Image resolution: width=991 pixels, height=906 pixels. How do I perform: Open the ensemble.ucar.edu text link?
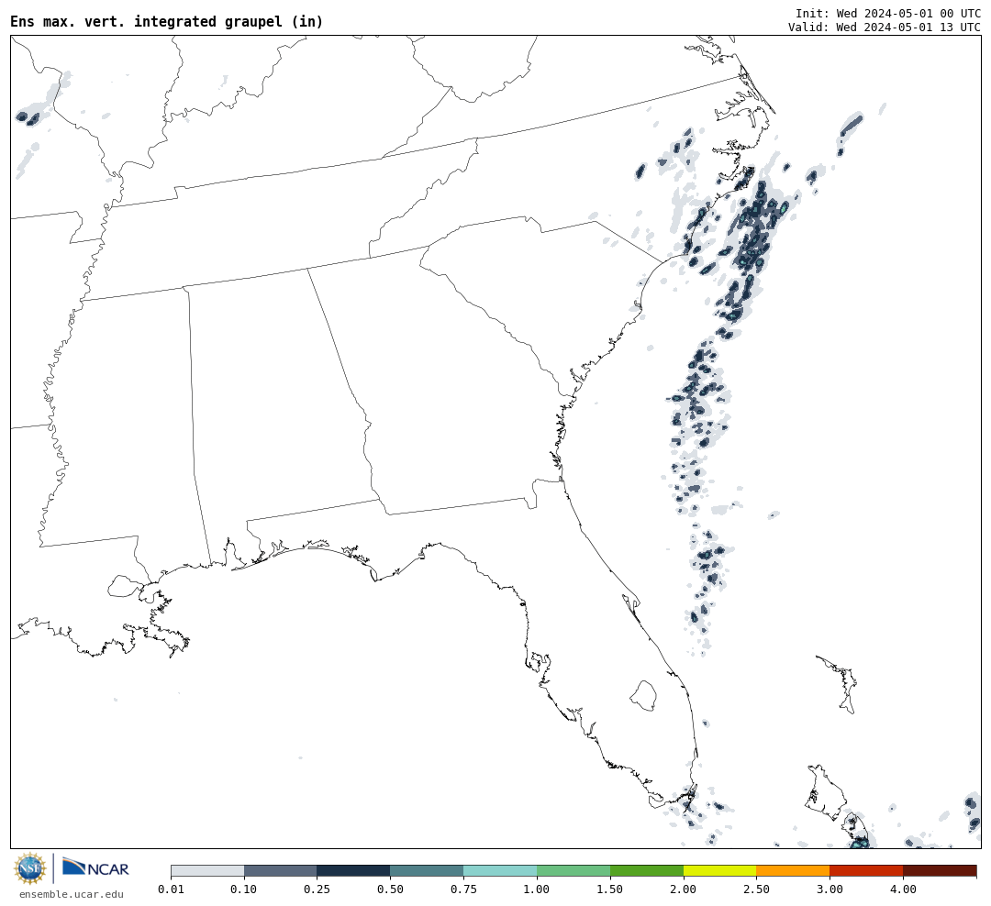click(x=72, y=894)
